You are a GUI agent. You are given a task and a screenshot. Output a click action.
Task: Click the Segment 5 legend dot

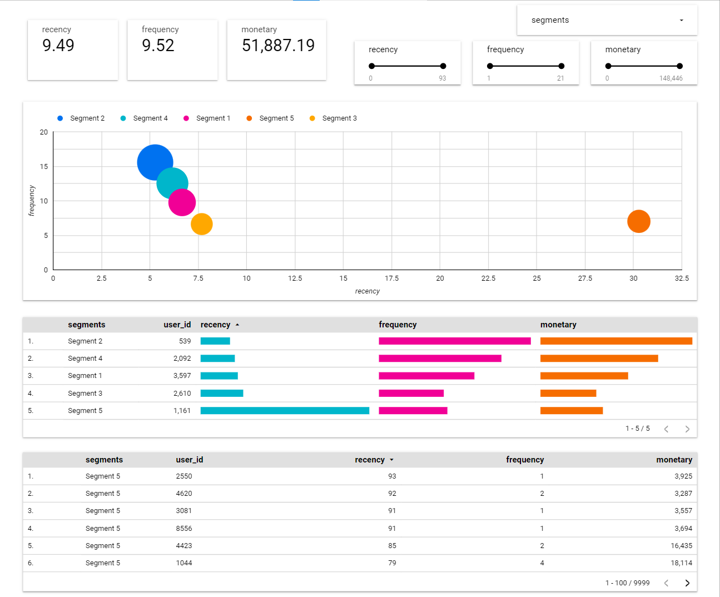click(x=249, y=118)
